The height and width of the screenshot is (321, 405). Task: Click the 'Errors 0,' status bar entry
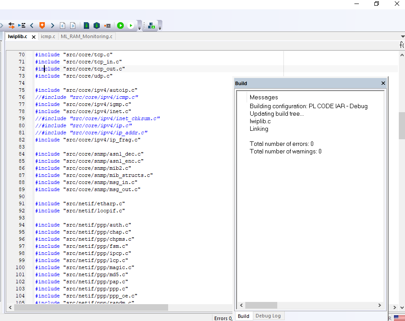pyautogui.click(x=223, y=318)
